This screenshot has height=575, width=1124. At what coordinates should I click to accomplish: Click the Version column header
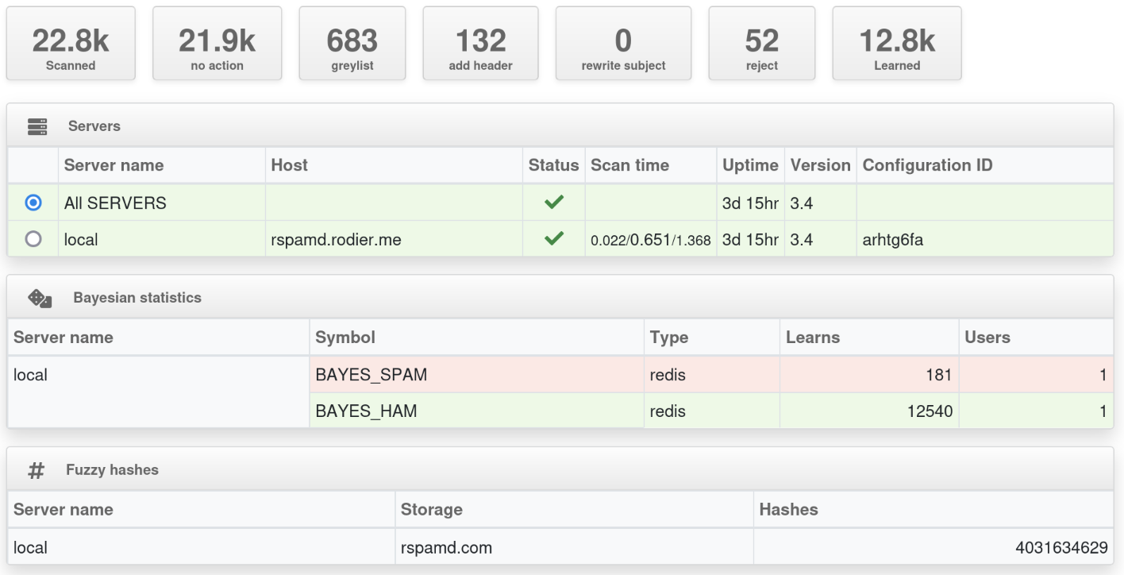click(820, 165)
